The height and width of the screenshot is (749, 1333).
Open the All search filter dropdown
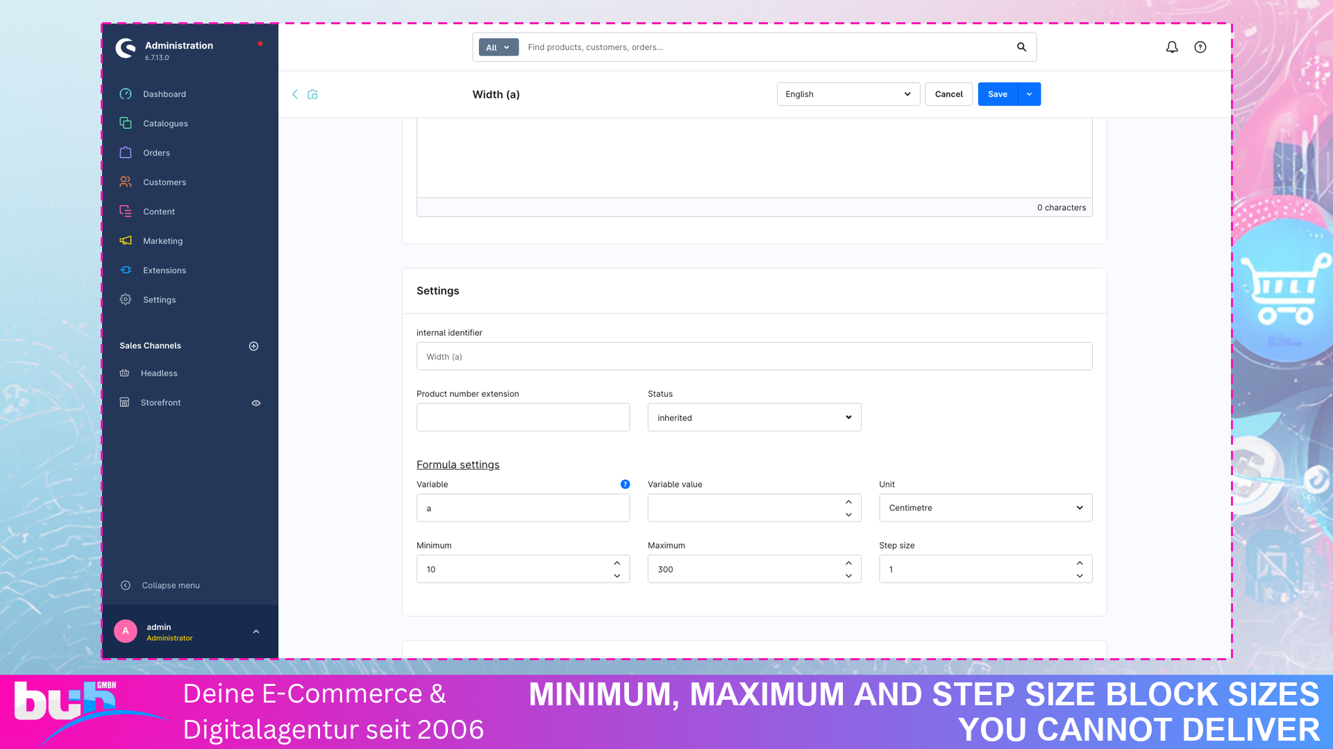498,47
